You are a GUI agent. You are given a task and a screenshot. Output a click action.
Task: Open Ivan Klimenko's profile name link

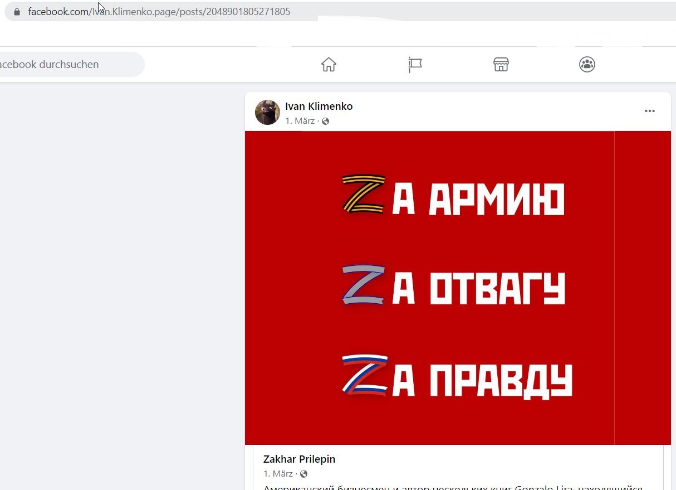pyautogui.click(x=319, y=106)
